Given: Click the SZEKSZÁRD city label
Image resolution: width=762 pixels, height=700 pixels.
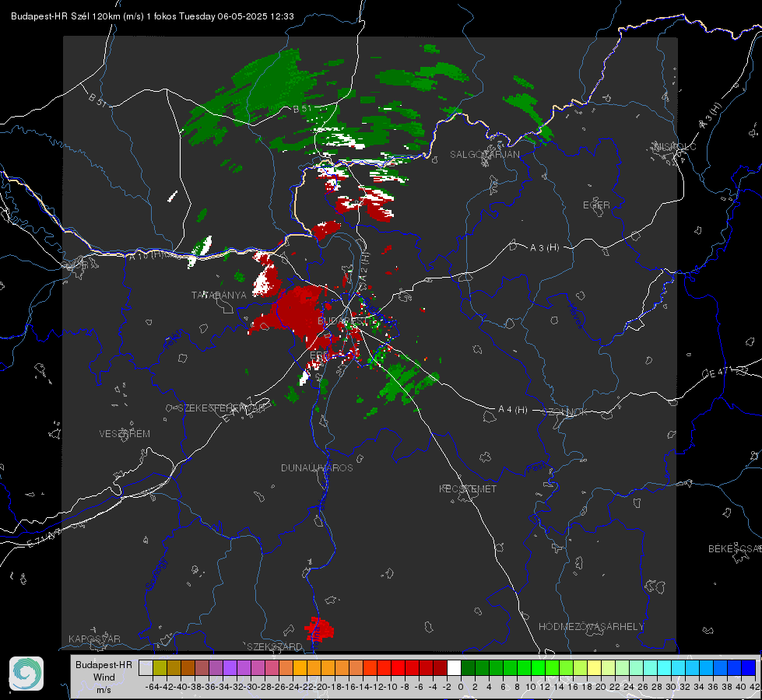Looking at the screenshot, I should click(275, 646).
